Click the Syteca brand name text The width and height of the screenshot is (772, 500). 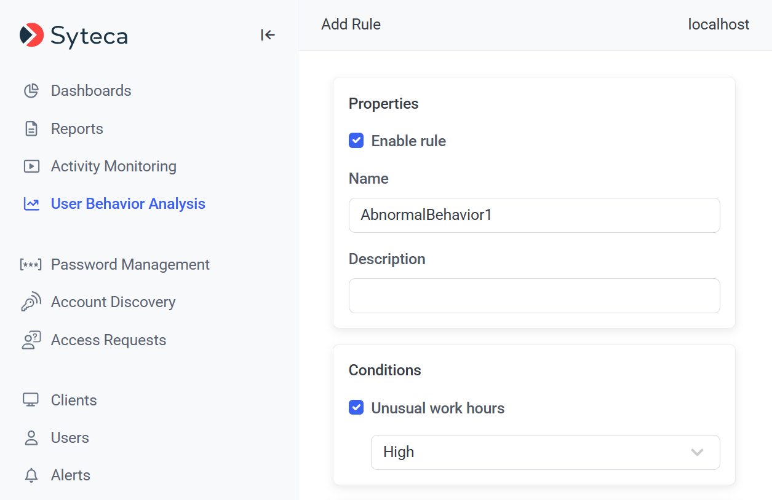pyautogui.click(x=89, y=36)
